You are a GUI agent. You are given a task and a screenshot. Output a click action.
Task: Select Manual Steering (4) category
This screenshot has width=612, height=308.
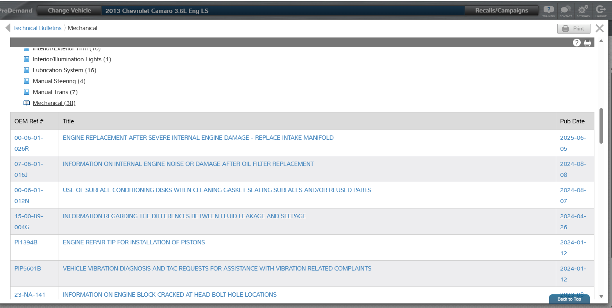(59, 81)
